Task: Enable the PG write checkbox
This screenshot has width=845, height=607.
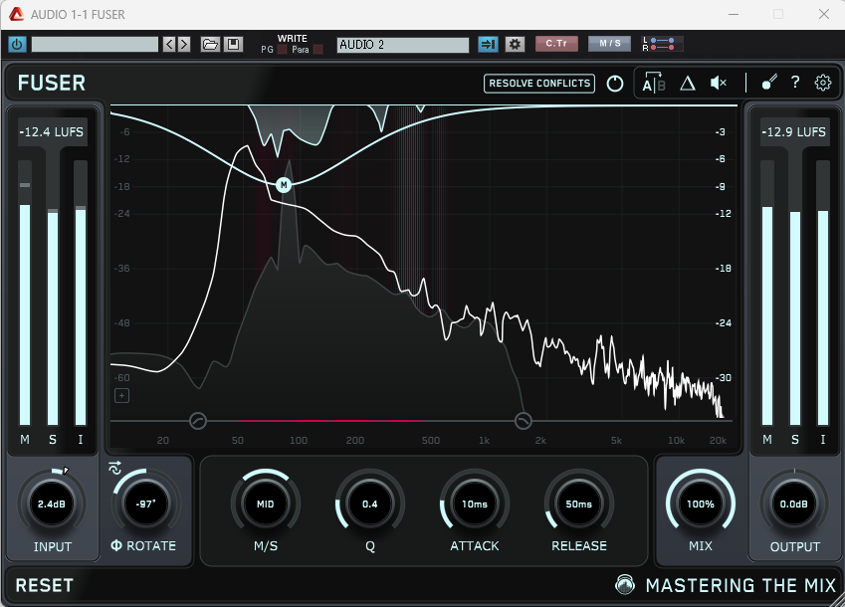Action: tap(282, 50)
